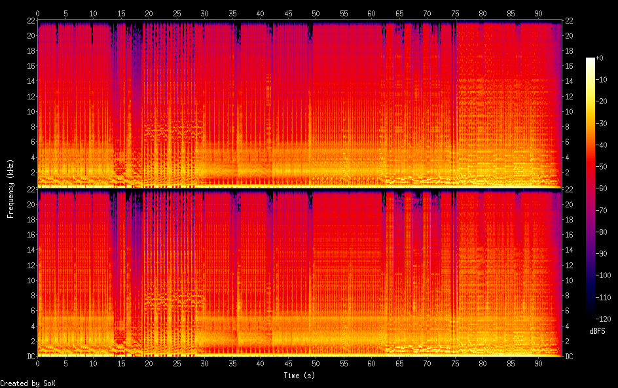Screen dimensions: 618x388
Task: Click the bright divider between the two channels
Action: point(300,188)
